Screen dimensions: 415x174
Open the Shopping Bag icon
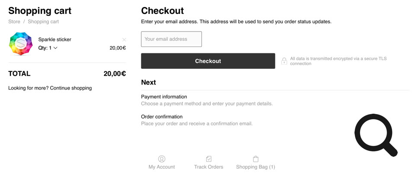click(255, 159)
